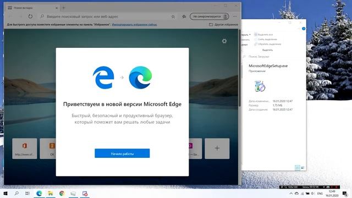This screenshot has width=352, height=198.
Task: Close the "Новая вкладка" tab
Action: (x=57, y=8)
